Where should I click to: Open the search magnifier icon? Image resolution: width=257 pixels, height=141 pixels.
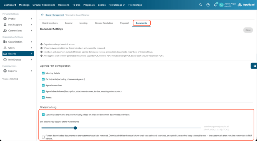(201, 5)
